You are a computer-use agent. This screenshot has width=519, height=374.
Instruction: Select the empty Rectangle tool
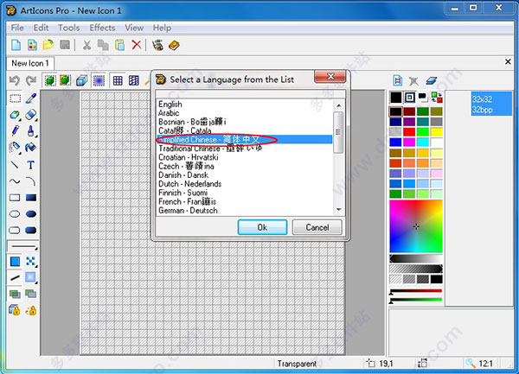[15, 198]
